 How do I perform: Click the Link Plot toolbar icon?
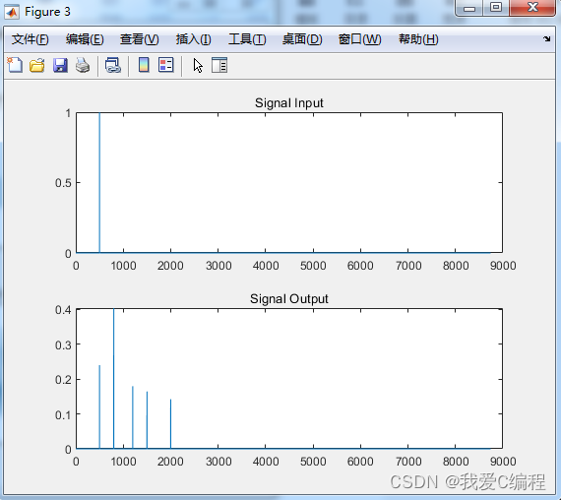tap(113, 66)
